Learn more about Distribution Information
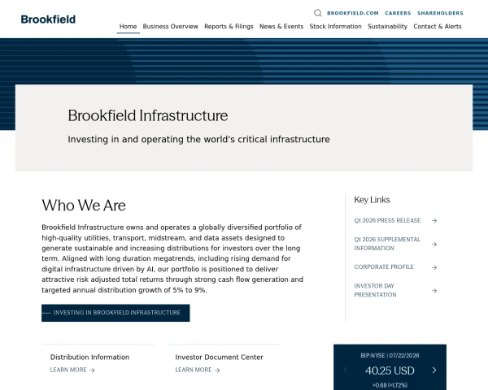The width and height of the screenshot is (488, 390). (x=72, y=370)
